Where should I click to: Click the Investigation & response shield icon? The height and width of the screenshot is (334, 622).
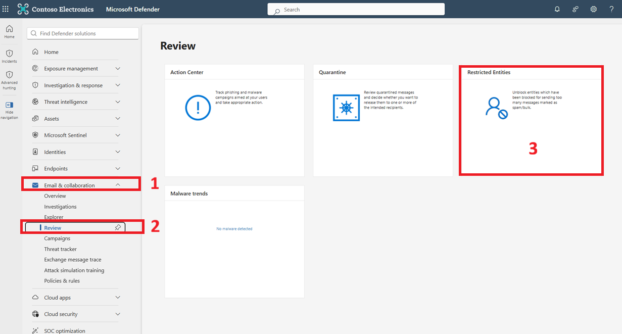pyautogui.click(x=35, y=85)
